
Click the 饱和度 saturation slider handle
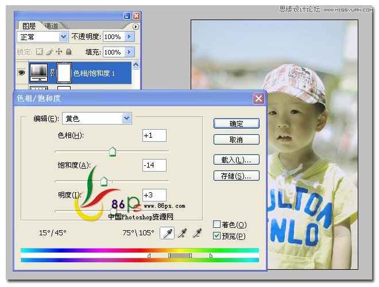[104, 181]
